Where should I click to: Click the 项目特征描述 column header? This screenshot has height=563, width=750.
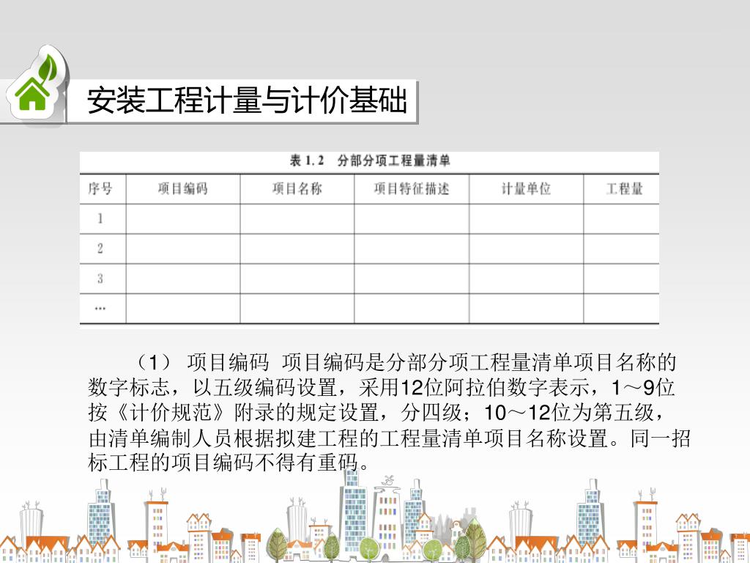point(412,188)
